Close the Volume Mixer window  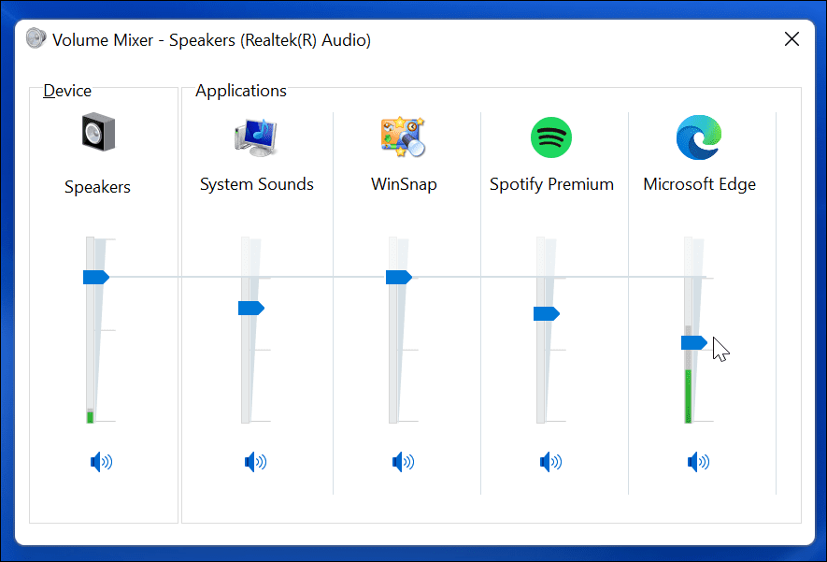coord(791,38)
